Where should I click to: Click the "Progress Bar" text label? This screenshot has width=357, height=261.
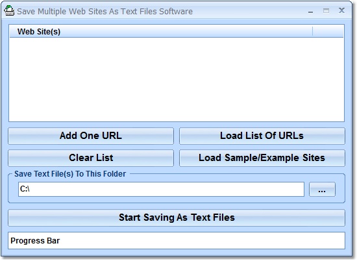tap(35, 241)
